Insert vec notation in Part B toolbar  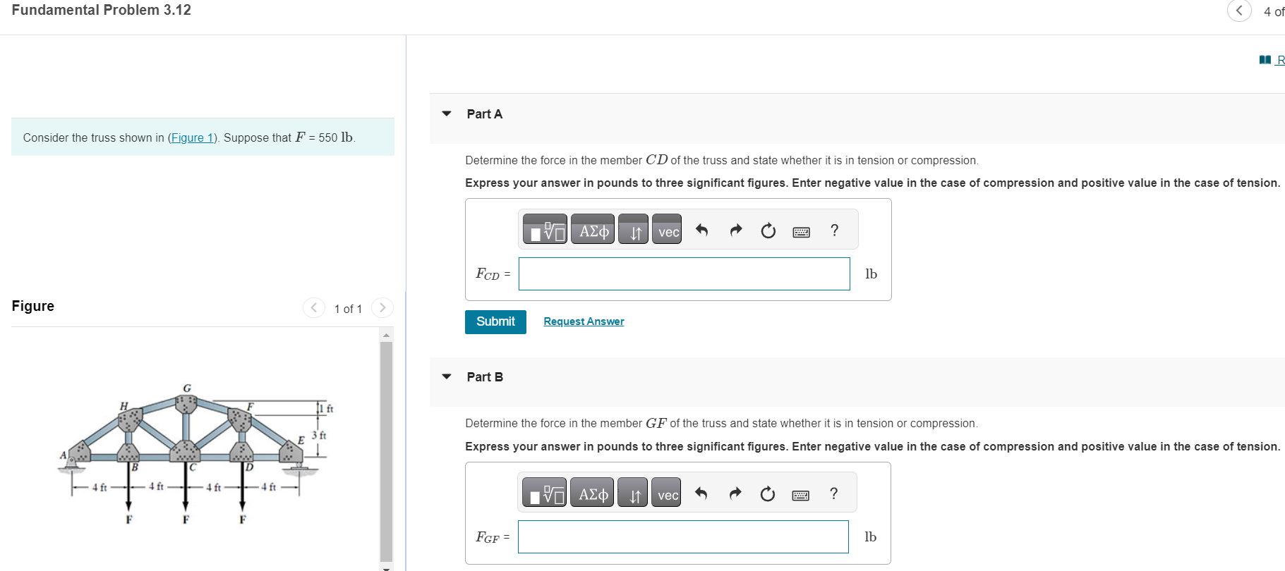(x=666, y=493)
